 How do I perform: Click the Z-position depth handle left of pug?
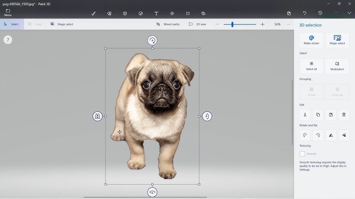click(98, 116)
